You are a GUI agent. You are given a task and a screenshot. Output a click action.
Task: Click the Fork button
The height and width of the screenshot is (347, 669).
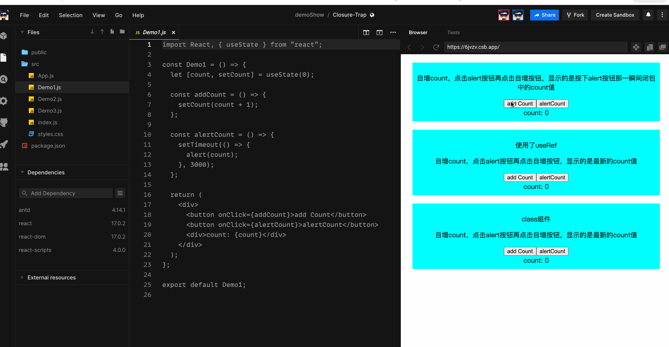point(575,15)
